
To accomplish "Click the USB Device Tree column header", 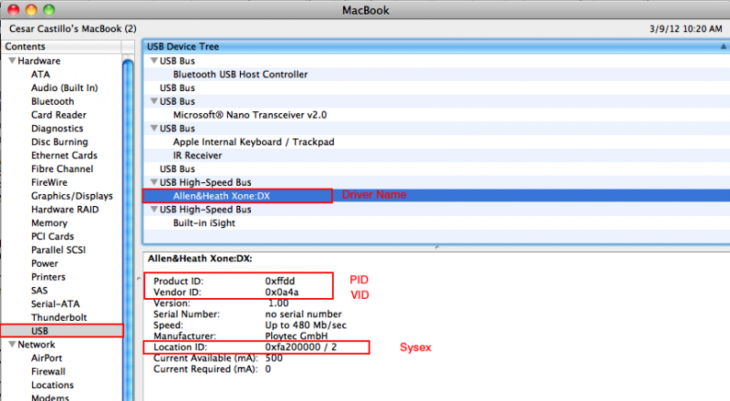I will pyautogui.click(x=436, y=46).
